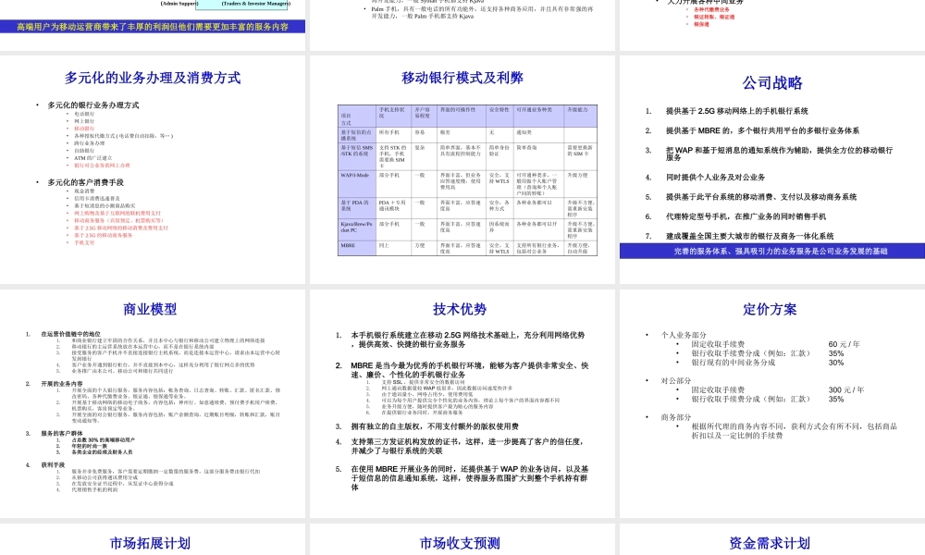Click the bullet 多元化的银行业务办理方式
The height and width of the screenshot is (555, 925).
pos(93,105)
